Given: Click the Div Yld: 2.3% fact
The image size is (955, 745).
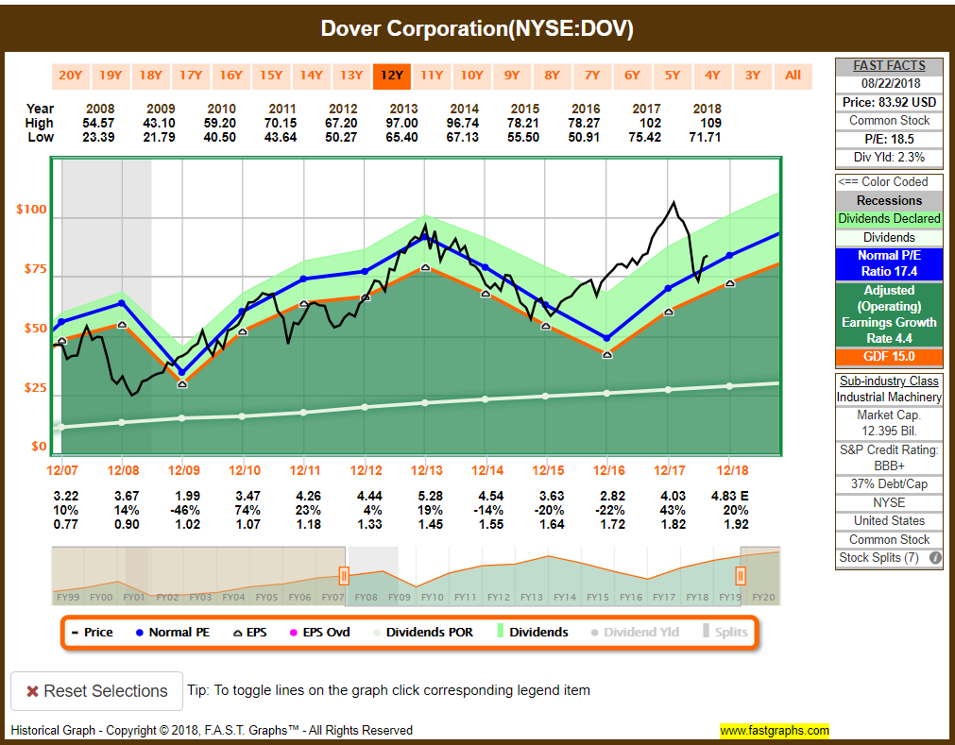Looking at the screenshot, I should (889, 157).
